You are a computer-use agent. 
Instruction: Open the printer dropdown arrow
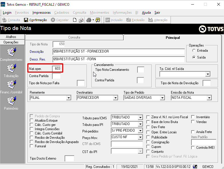93,20
